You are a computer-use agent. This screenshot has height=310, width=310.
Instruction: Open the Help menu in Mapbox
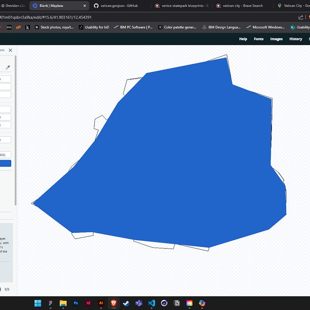click(x=243, y=39)
